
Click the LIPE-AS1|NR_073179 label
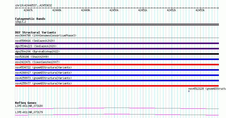coord(29,112)
